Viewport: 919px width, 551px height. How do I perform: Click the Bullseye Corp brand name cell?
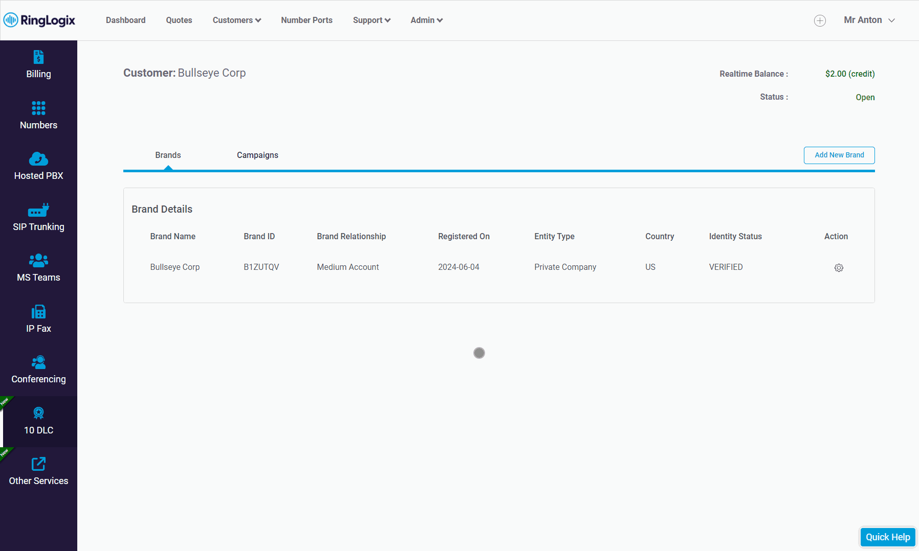[x=175, y=267]
